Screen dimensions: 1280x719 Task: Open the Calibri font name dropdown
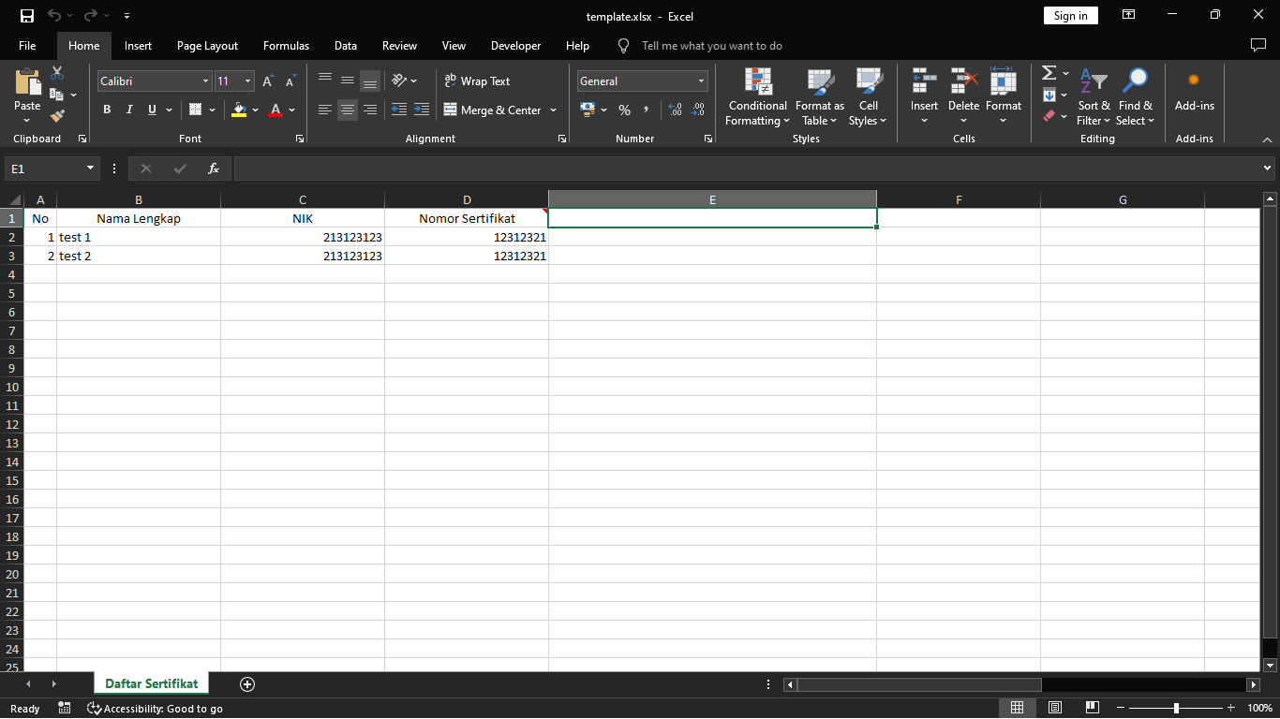206,81
